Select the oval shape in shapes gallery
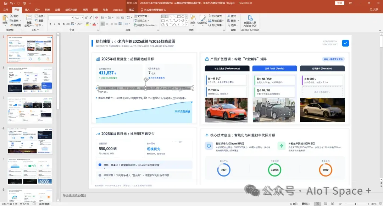 pos(183,17)
